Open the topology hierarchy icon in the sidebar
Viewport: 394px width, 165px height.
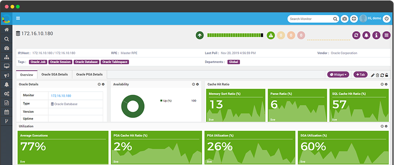pyautogui.click(x=7, y=57)
